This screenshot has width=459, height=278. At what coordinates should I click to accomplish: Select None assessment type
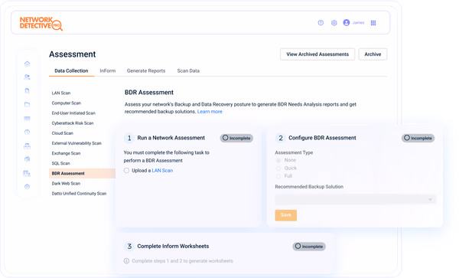pyautogui.click(x=278, y=160)
